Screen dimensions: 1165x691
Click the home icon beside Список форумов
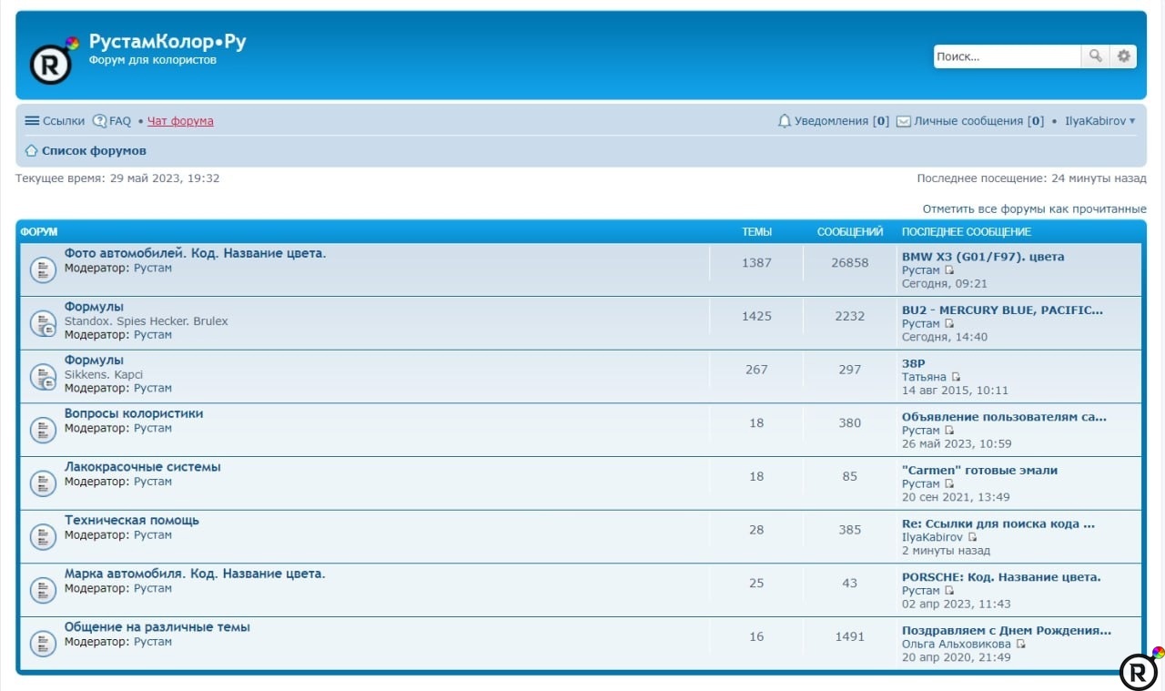pos(31,151)
